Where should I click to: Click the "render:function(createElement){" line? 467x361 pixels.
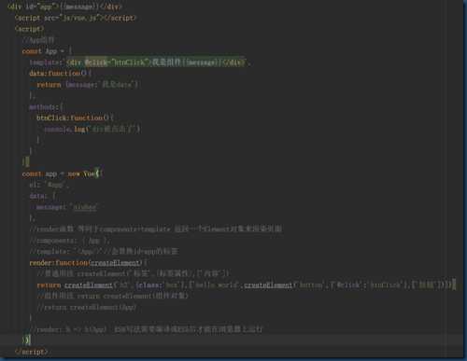tap(88, 263)
